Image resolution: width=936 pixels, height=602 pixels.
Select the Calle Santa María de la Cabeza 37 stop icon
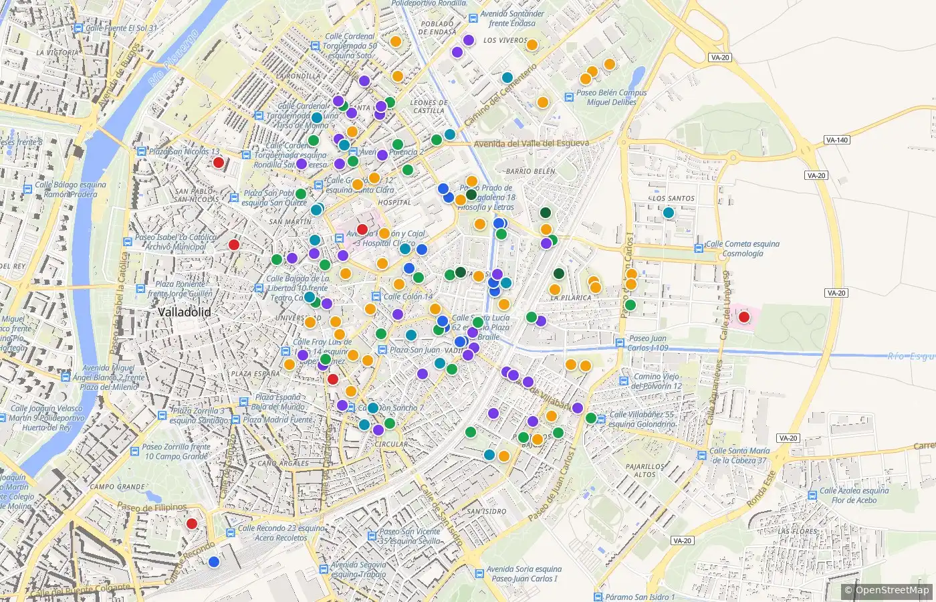coord(701,456)
